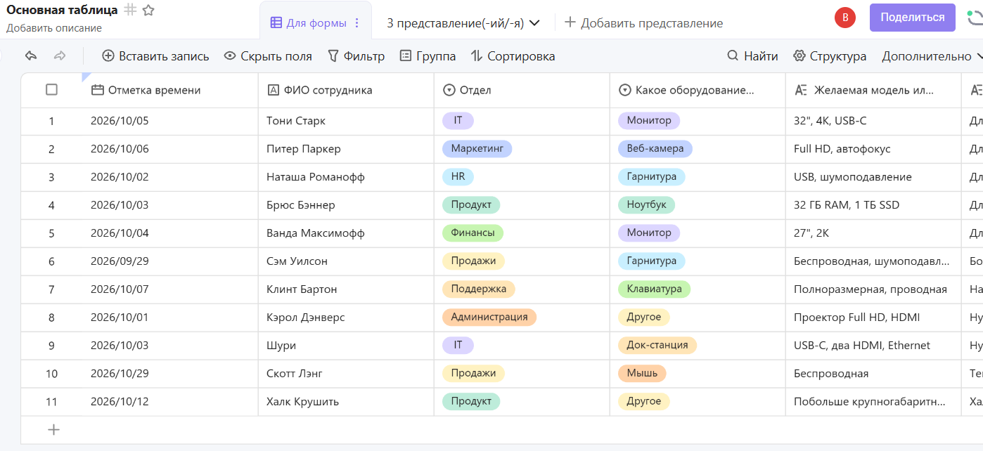The height and width of the screenshot is (451, 983).
Task: Star the Основная таблица as favorite
Action: click(148, 10)
